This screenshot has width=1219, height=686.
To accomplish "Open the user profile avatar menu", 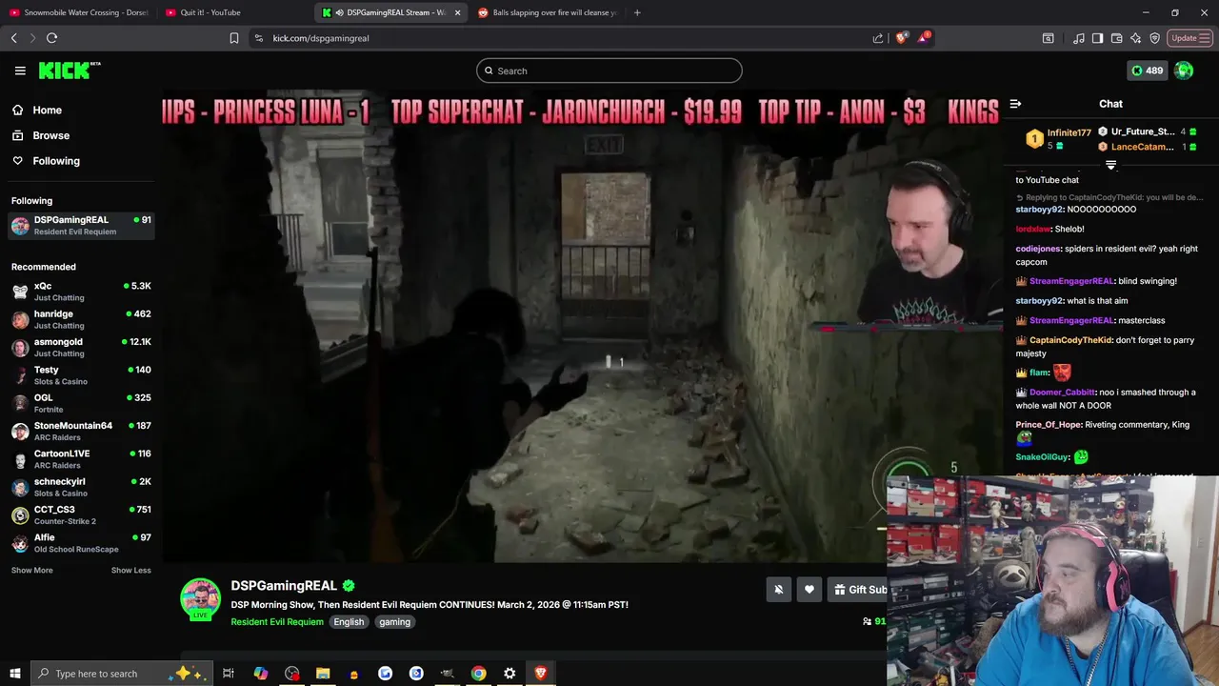I will [1184, 71].
